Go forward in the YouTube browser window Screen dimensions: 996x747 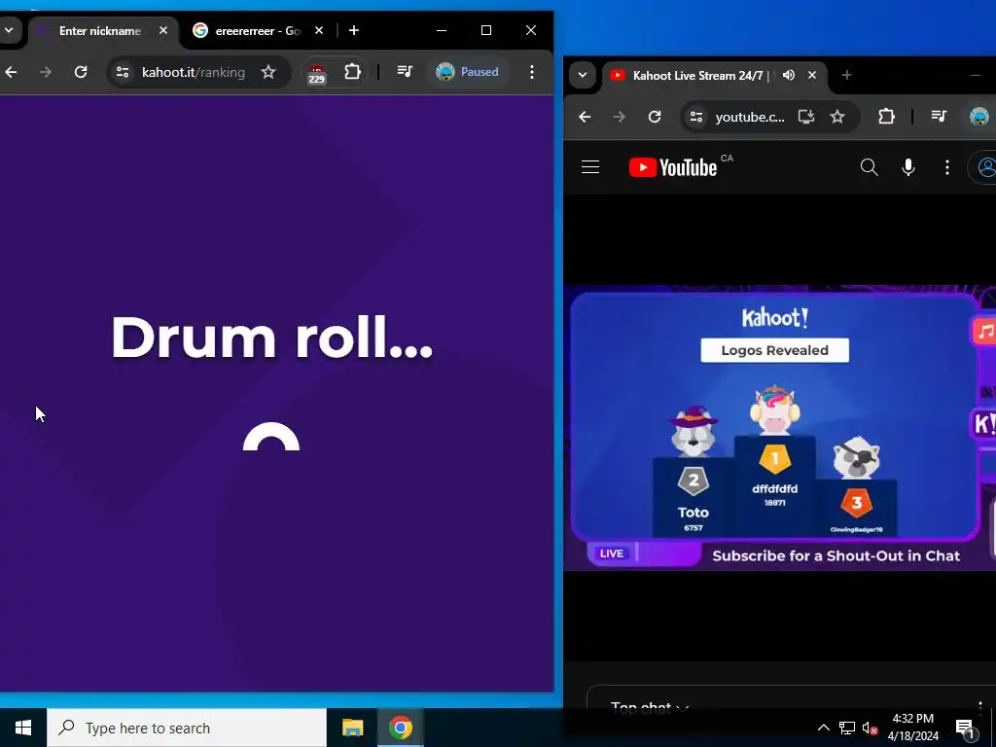(x=620, y=117)
